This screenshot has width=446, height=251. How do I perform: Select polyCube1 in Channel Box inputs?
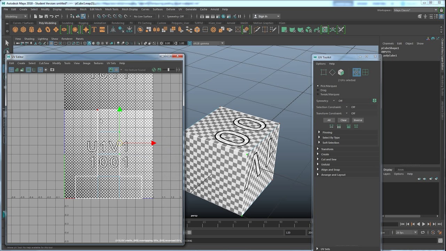pyautogui.click(x=390, y=55)
